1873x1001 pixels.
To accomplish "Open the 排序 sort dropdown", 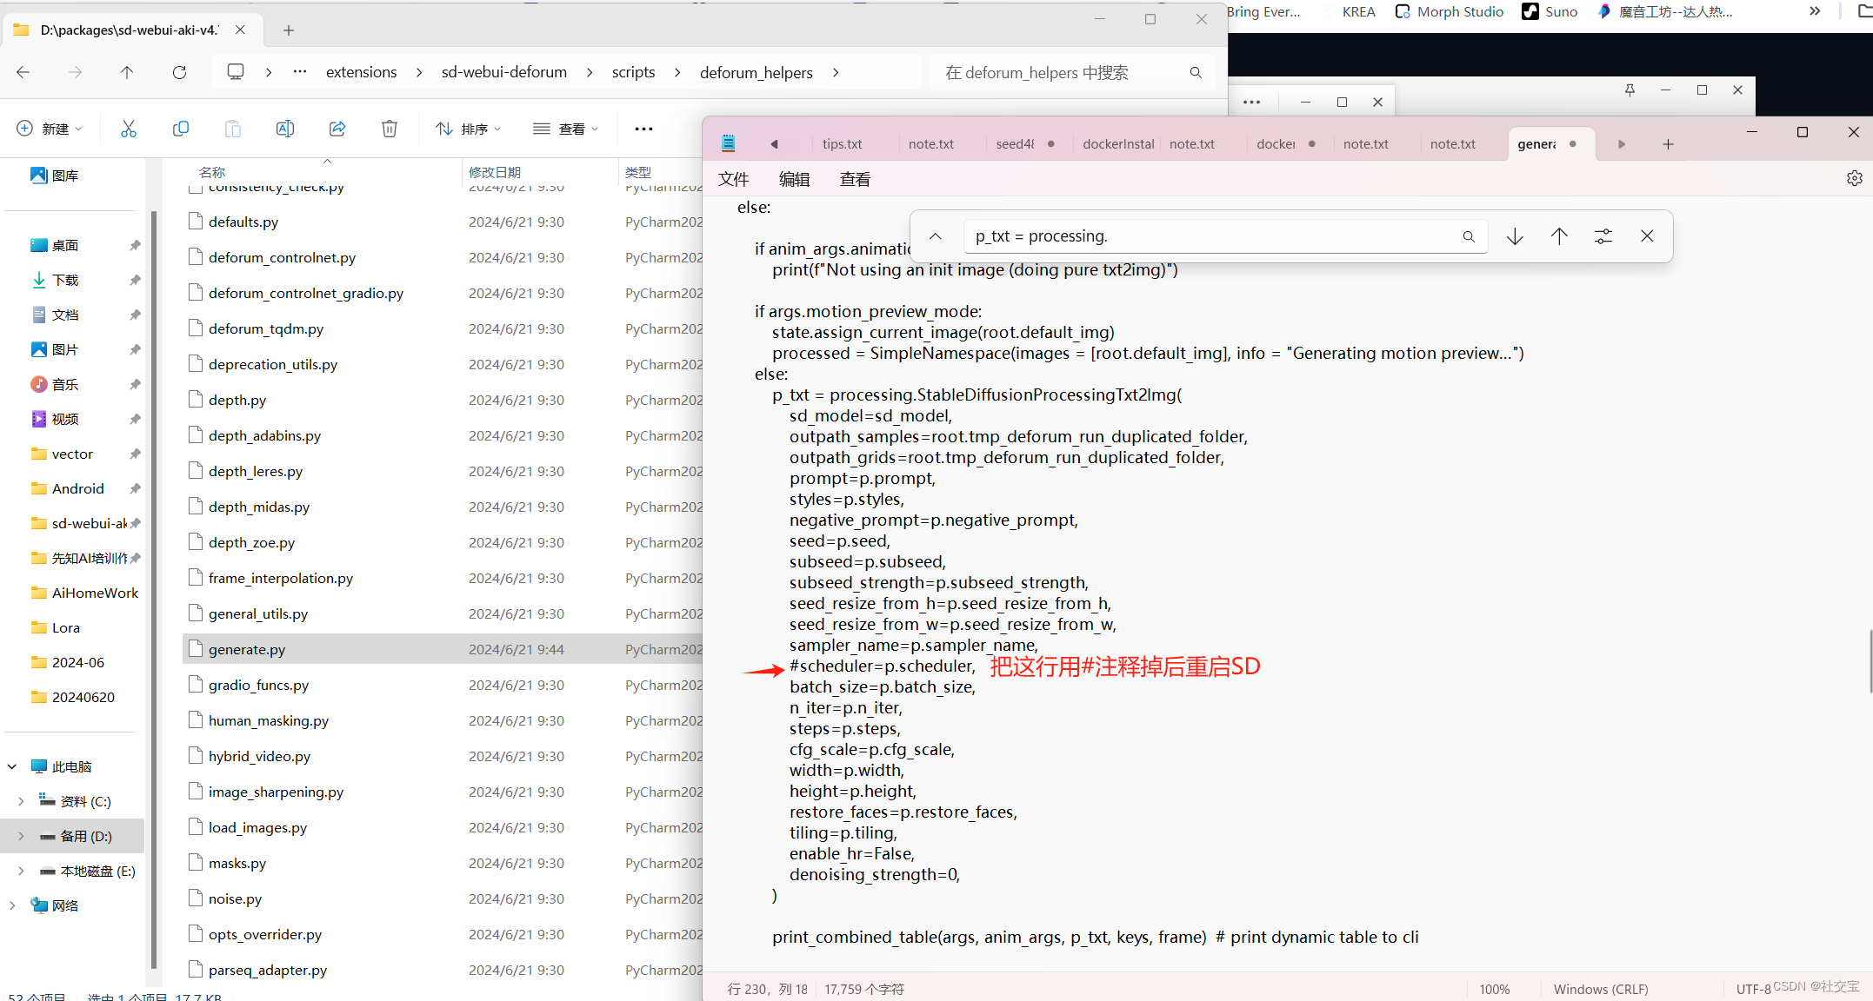I will pyautogui.click(x=469, y=129).
